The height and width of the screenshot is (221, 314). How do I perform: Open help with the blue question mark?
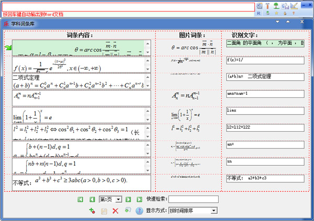pyautogui.click(x=139, y=211)
